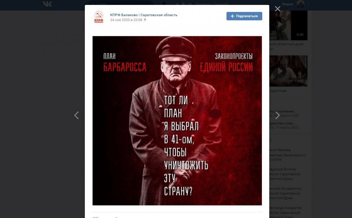
Task: Go to the previous photo arrow
Action: pos(76,115)
